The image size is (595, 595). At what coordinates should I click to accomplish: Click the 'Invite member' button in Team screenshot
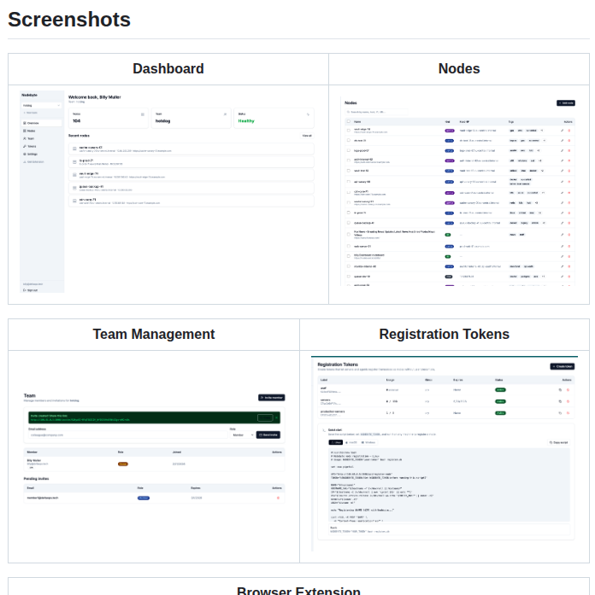coord(272,397)
